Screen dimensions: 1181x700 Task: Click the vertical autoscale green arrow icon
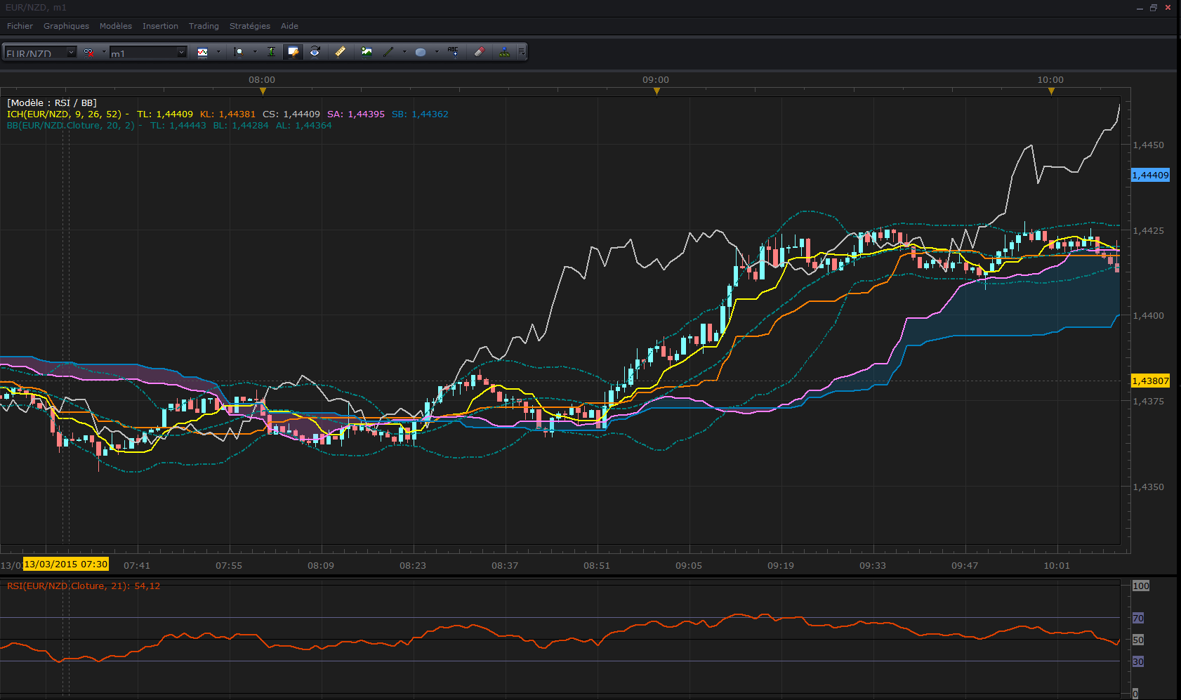click(271, 52)
